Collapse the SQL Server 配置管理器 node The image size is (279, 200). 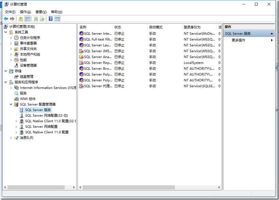coord(11,104)
